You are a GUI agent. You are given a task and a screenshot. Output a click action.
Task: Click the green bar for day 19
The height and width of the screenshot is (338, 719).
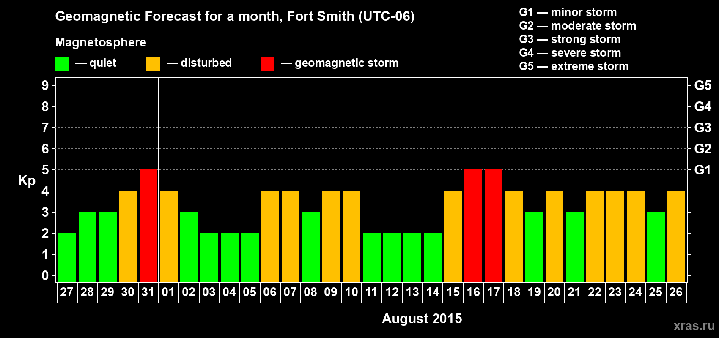[534, 247]
